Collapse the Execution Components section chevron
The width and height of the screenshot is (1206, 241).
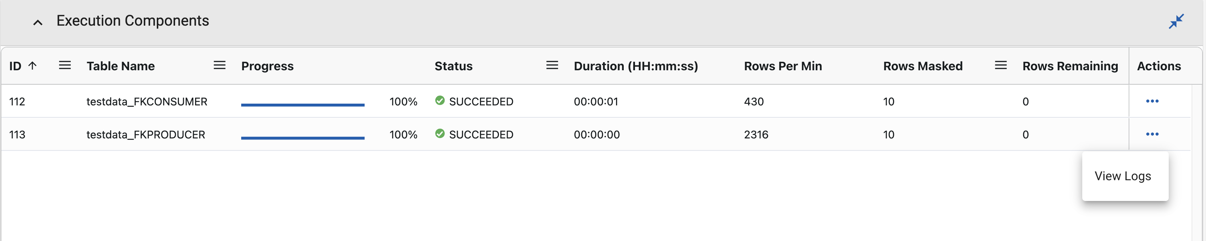(38, 22)
